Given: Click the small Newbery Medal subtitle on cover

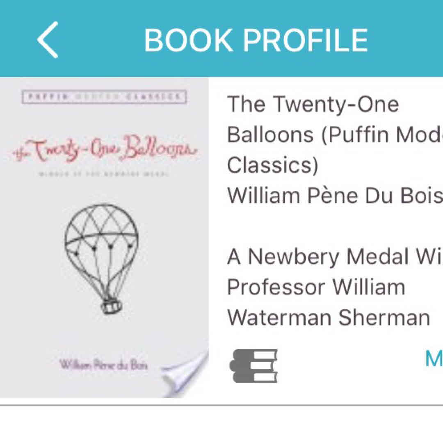Looking at the screenshot, I should [104, 174].
